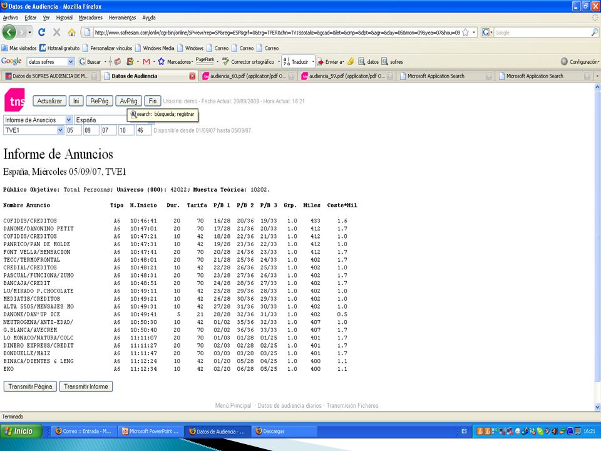This screenshot has height=451, width=601.
Task: Click the Transmitir Informe button
Action: click(x=86, y=386)
